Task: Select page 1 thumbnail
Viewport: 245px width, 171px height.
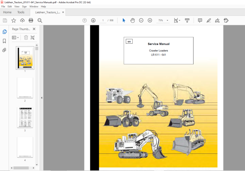Action: coord(25,58)
